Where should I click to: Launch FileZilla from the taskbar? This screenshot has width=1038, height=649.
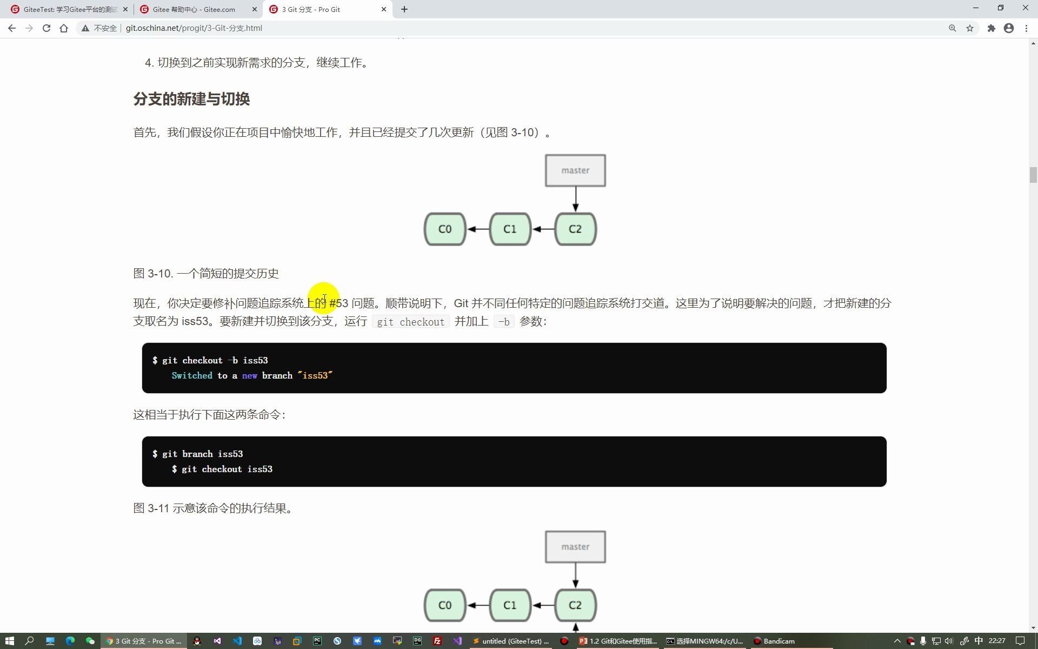pyautogui.click(x=437, y=640)
